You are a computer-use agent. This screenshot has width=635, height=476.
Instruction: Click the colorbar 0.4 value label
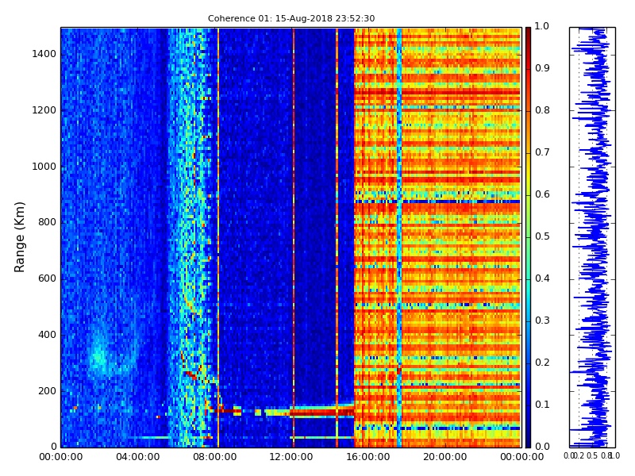coord(542,278)
